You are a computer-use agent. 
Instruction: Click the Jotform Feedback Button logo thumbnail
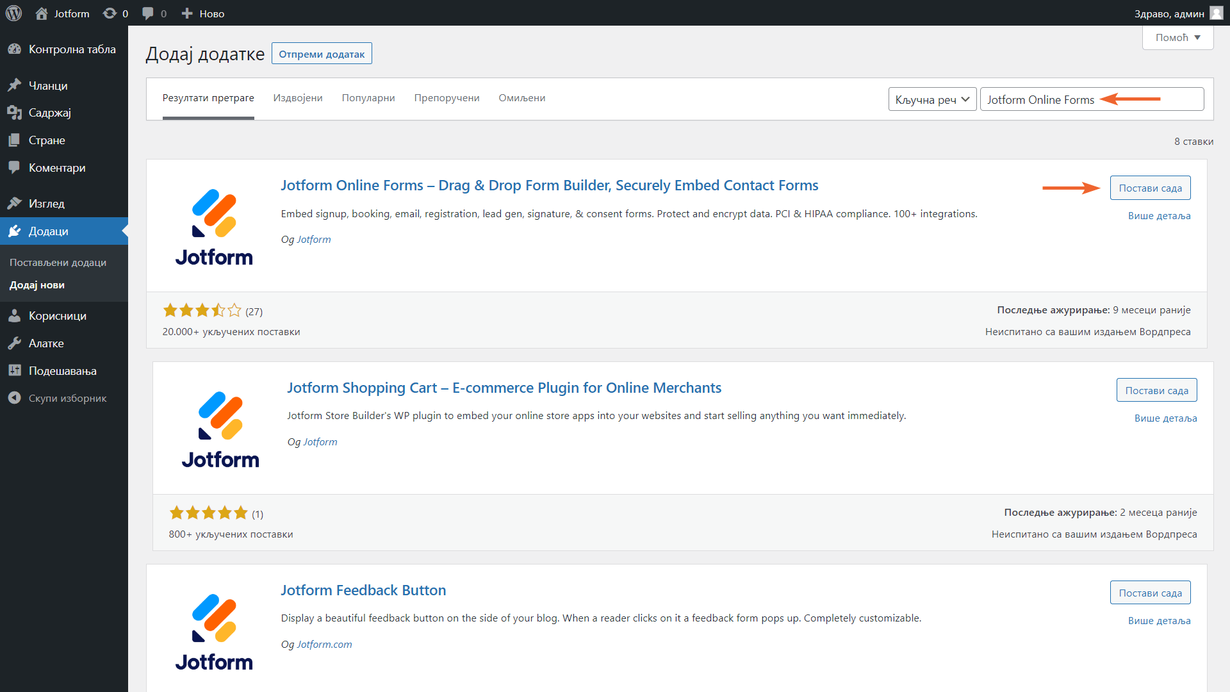coord(214,631)
